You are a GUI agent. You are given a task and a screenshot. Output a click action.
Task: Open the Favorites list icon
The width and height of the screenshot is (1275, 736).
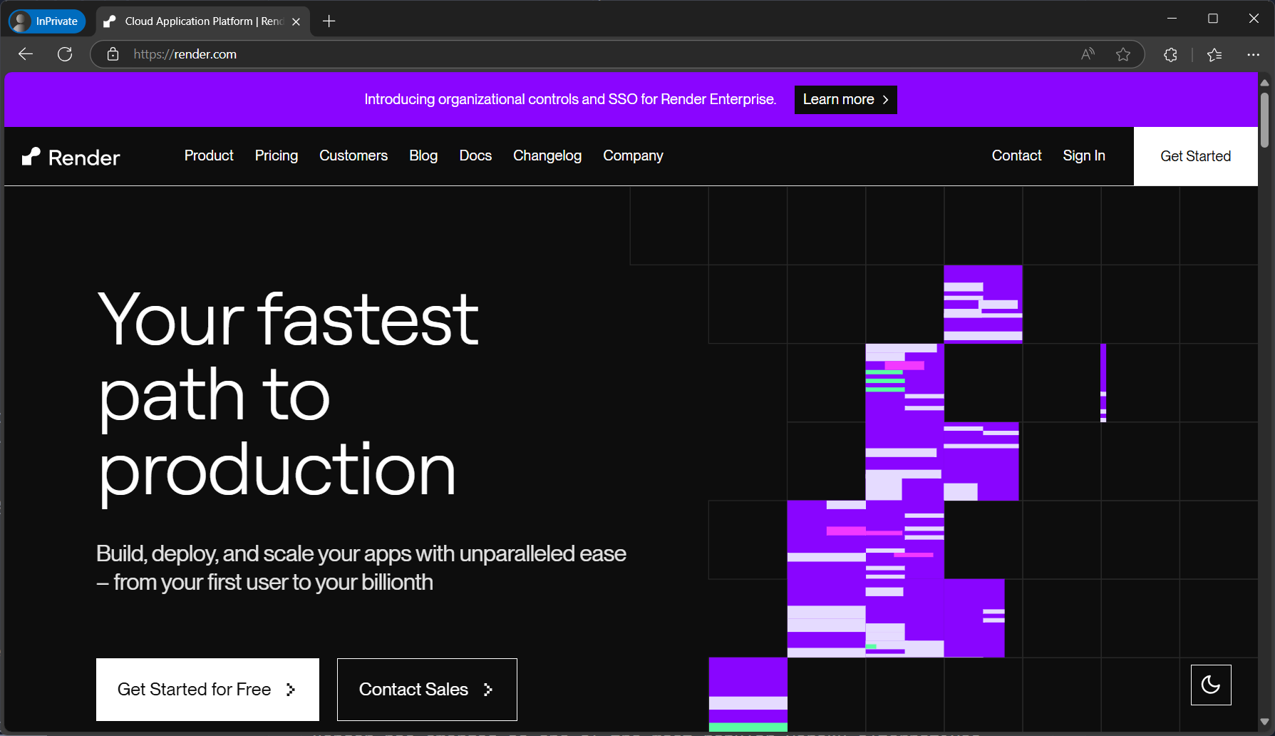point(1214,54)
